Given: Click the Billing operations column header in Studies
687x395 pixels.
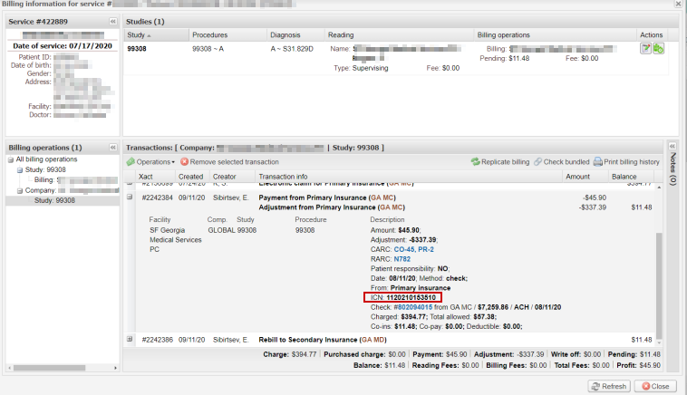Looking at the screenshot, I should pyautogui.click(x=555, y=35).
